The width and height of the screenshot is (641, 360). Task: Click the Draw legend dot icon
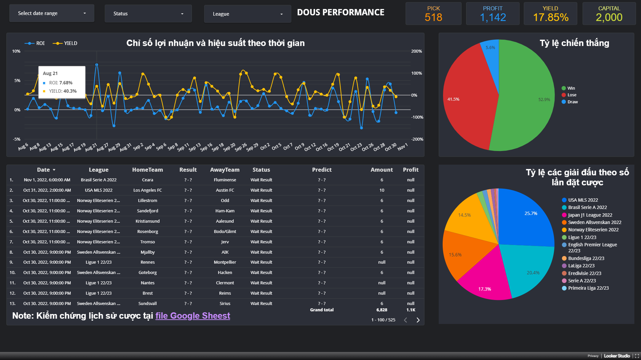point(564,102)
